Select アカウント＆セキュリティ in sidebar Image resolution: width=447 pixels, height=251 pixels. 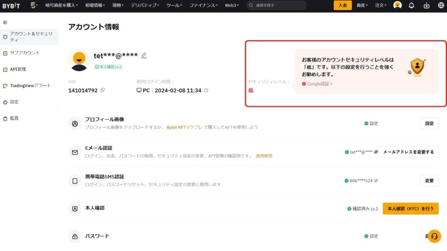click(29, 37)
